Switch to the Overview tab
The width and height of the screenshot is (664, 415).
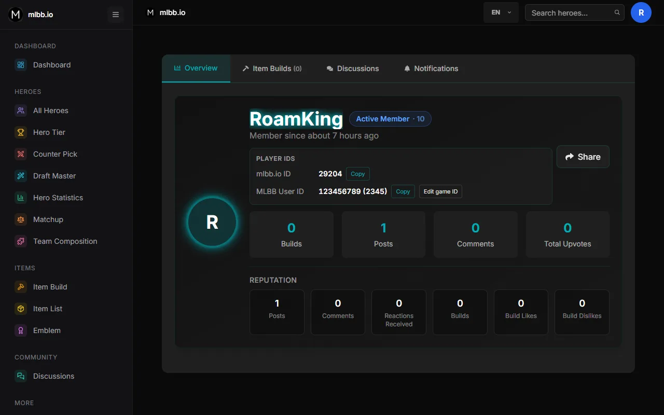pos(196,68)
